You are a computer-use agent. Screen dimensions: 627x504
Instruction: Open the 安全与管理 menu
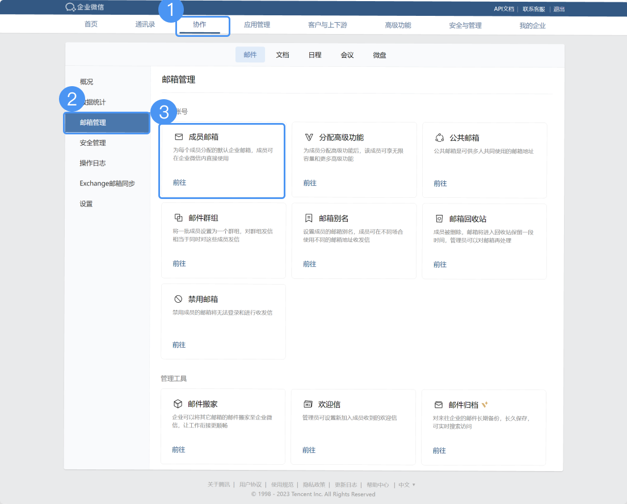click(x=464, y=25)
